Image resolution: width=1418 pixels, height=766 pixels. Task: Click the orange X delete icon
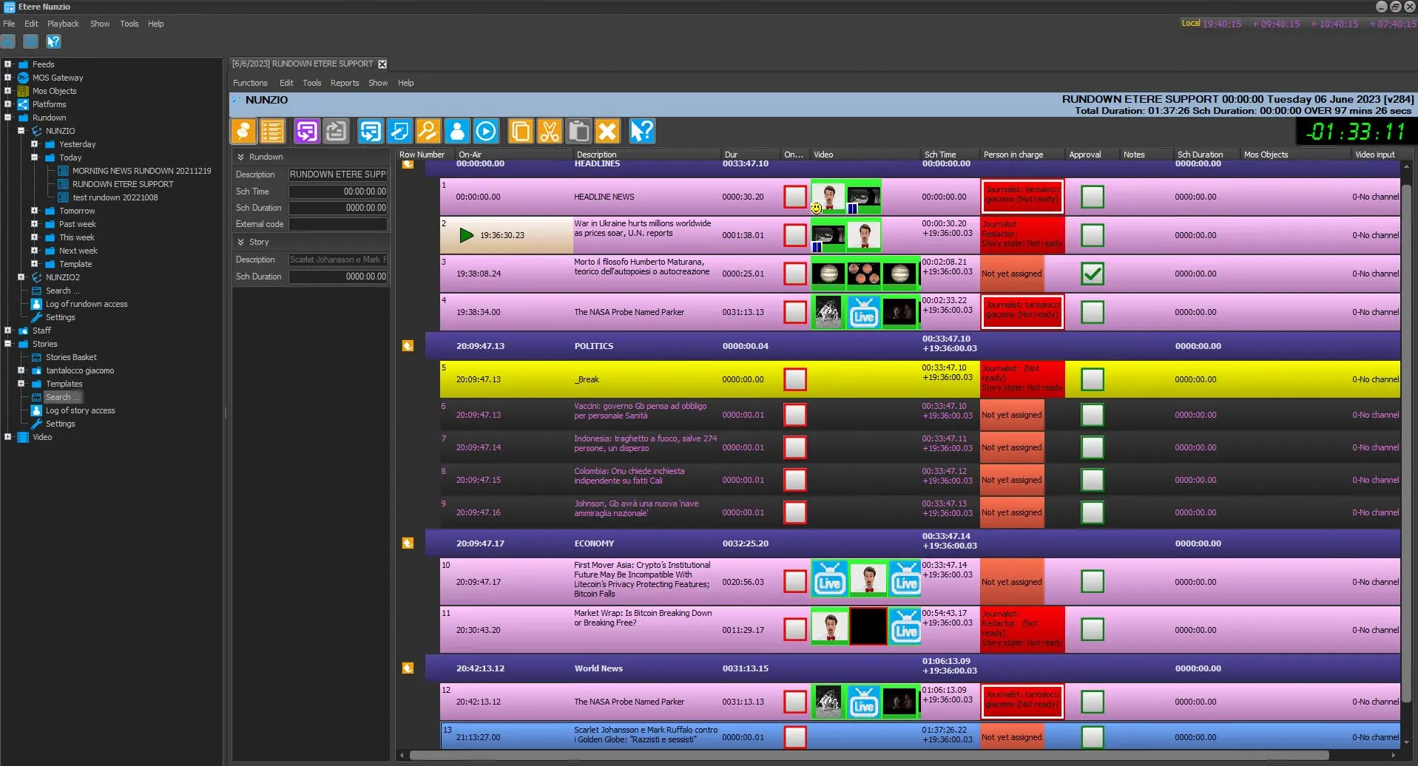(x=607, y=132)
